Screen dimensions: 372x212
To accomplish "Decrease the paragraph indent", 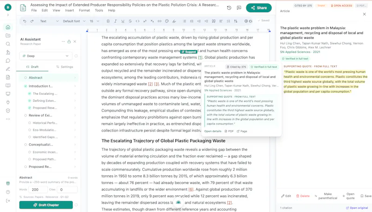I will click(199, 21).
